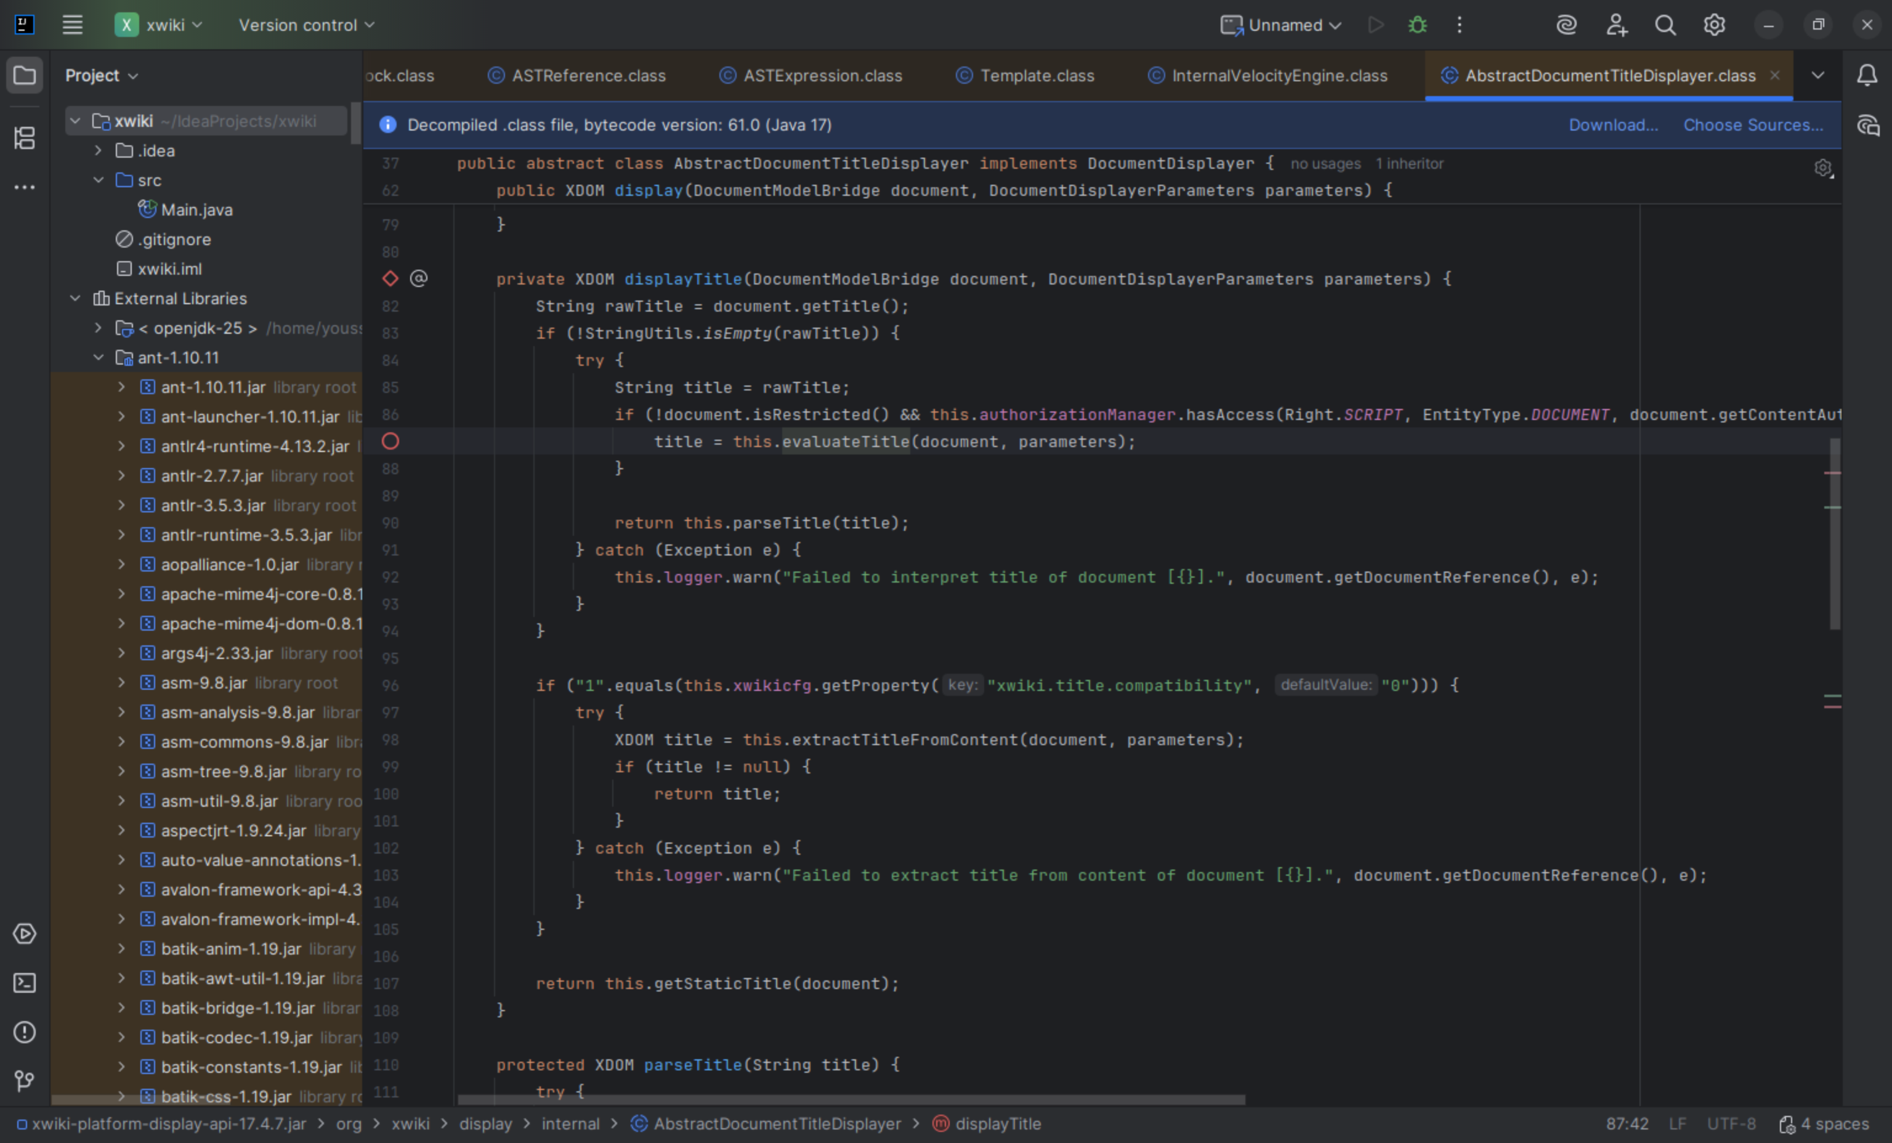
Task: Open the Structure tool window icon
Action: tap(25, 138)
